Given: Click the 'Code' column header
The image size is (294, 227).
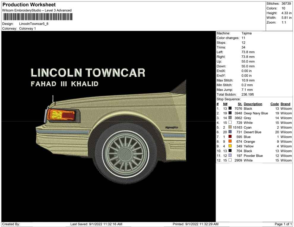Looking at the screenshot, I should [x=274, y=104].
